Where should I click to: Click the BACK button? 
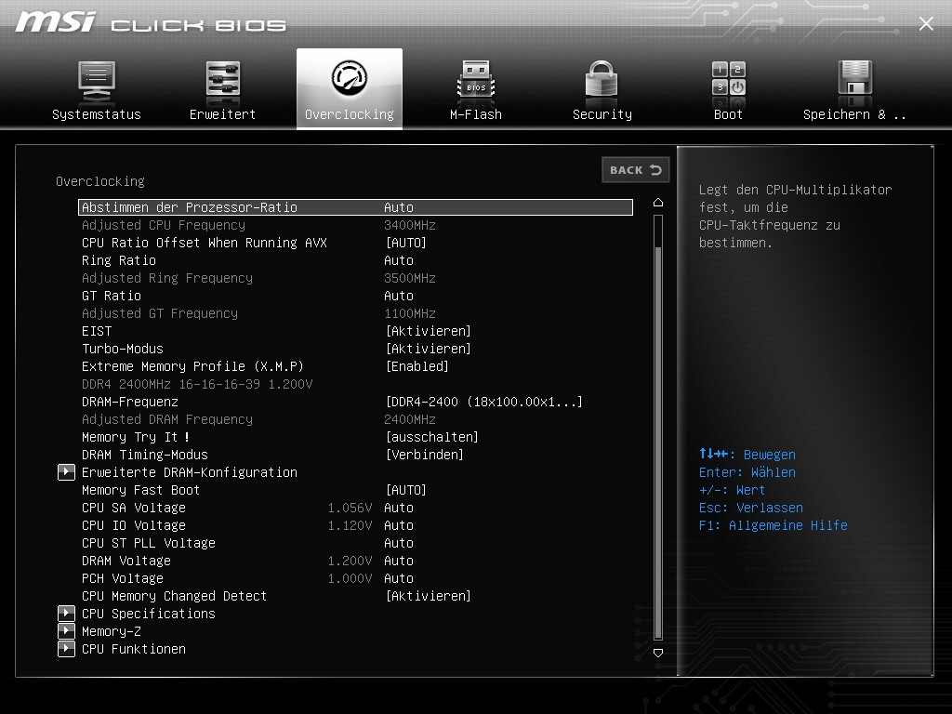tap(636, 170)
